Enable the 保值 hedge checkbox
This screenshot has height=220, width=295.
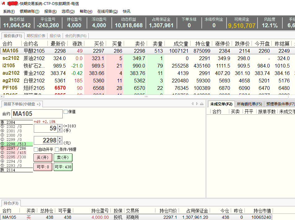pyautogui.click(x=65, y=112)
